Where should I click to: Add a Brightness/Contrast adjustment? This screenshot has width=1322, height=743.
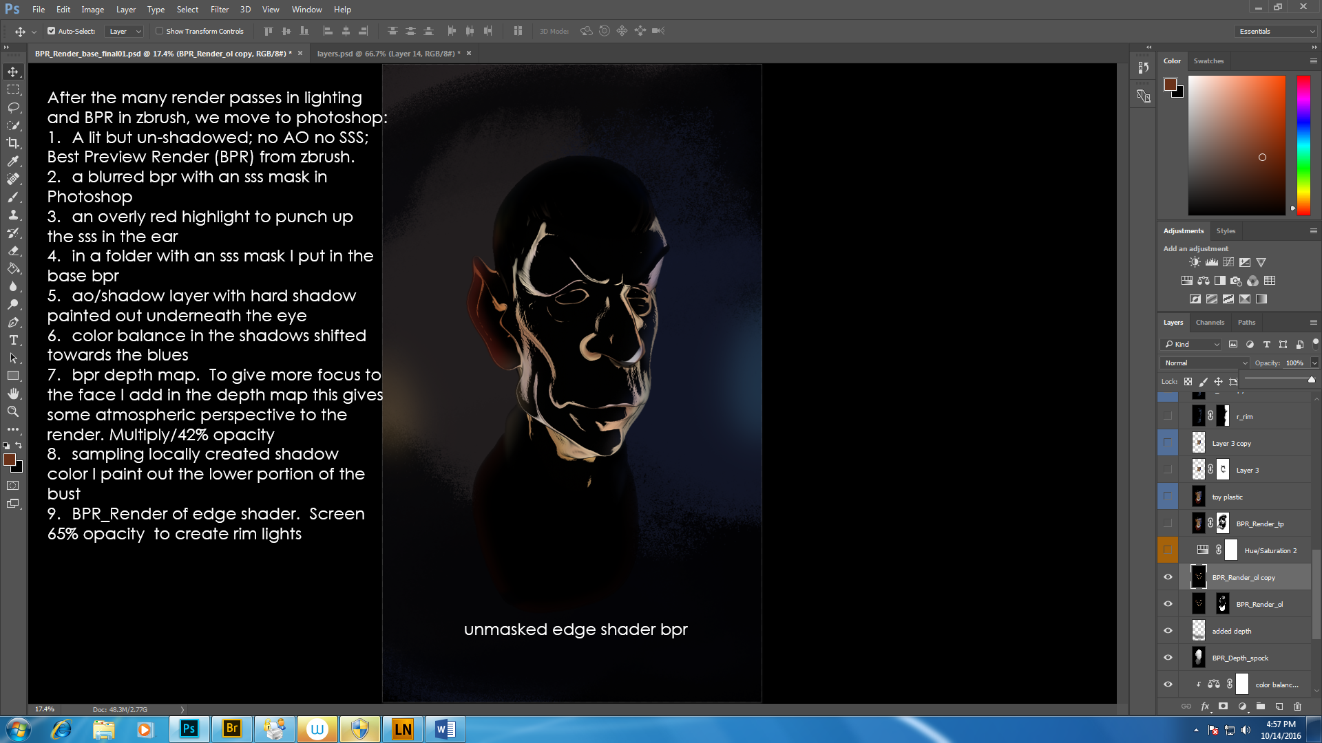point(1195,262)
